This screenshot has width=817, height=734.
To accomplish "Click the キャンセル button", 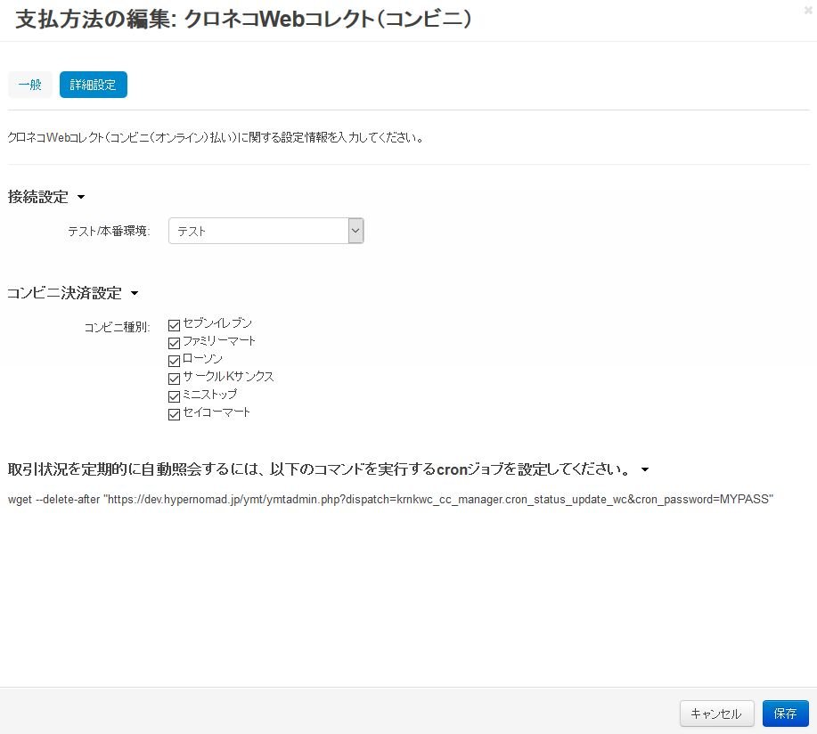I will [x=716, y=714].
